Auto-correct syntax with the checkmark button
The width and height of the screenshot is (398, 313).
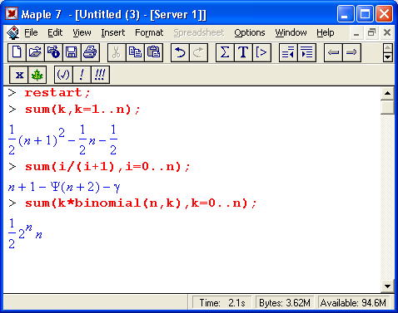[63, 75]
